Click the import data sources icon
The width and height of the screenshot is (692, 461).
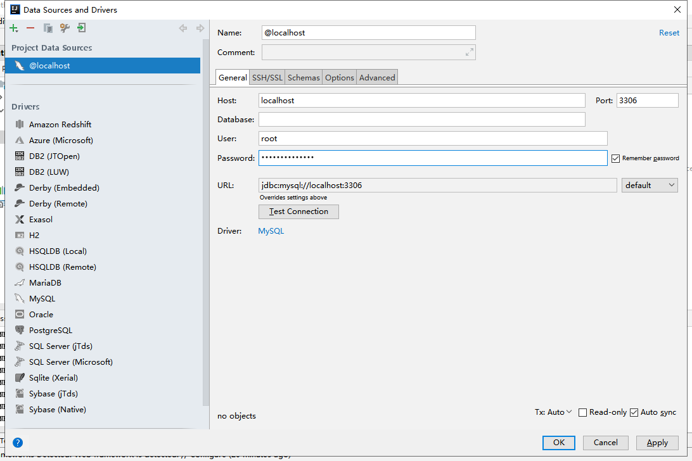tap(81, 28)
